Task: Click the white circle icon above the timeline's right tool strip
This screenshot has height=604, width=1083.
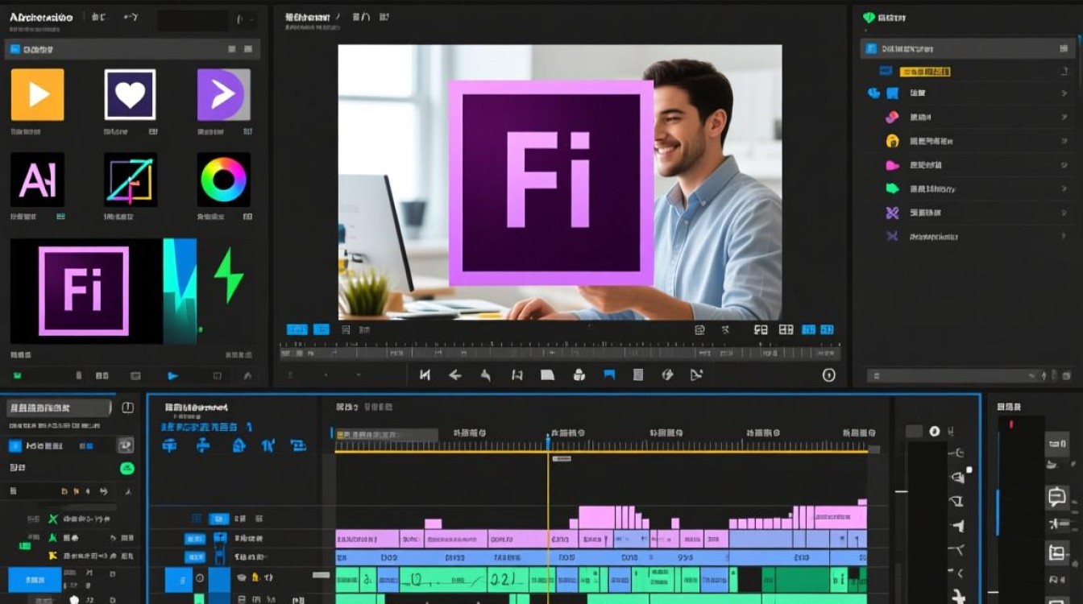Action: click(935, 432)
